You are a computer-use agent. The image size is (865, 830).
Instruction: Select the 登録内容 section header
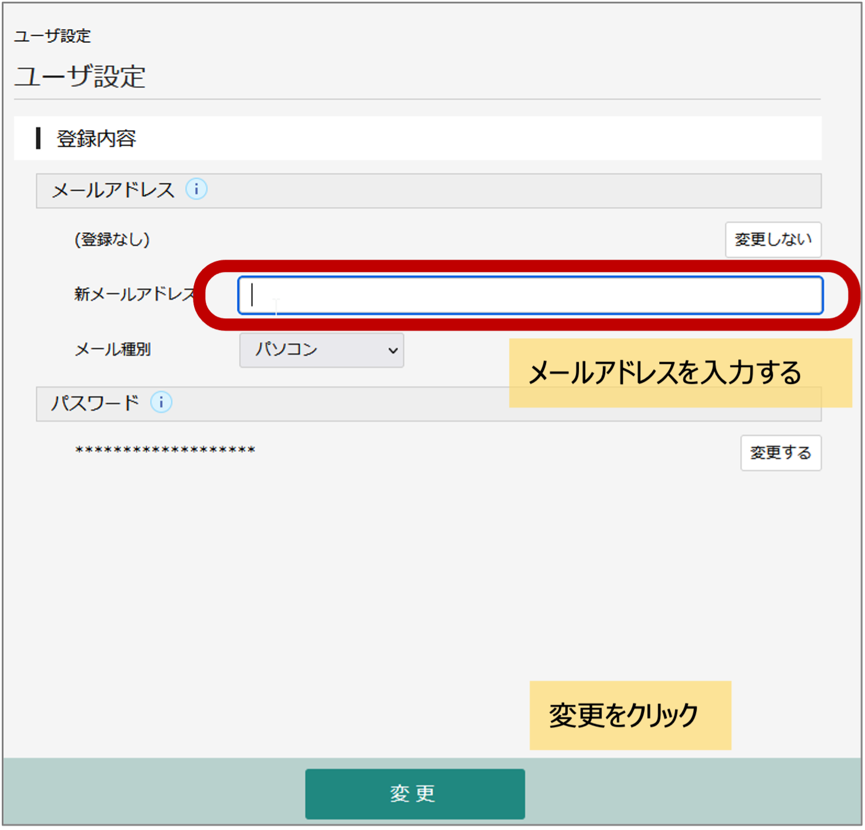(x=97, y=139)
